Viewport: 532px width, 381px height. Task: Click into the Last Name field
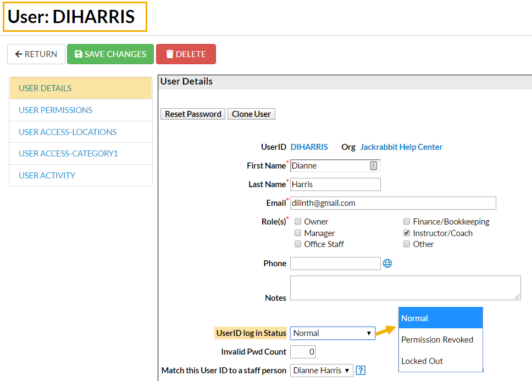[335, 184]
